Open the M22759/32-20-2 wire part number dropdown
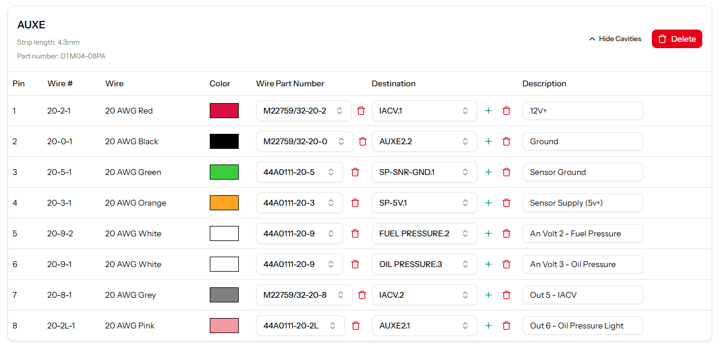This screenshot has width=722, height=347. click(x=303, y=111)
